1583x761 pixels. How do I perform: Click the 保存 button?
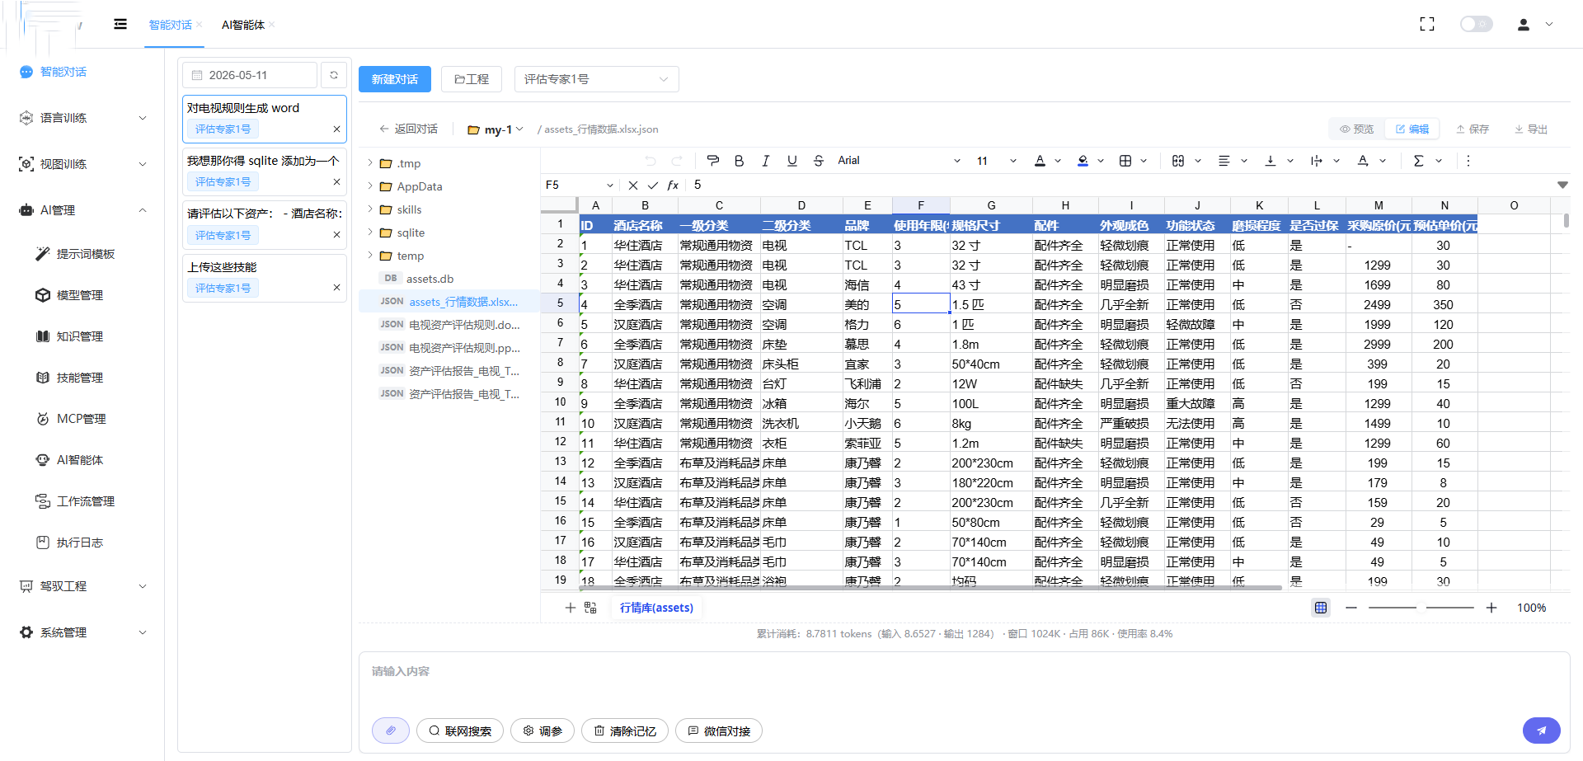click(1473, 129)
